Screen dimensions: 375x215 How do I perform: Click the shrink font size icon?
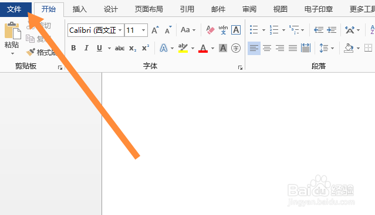pos(168,30)
